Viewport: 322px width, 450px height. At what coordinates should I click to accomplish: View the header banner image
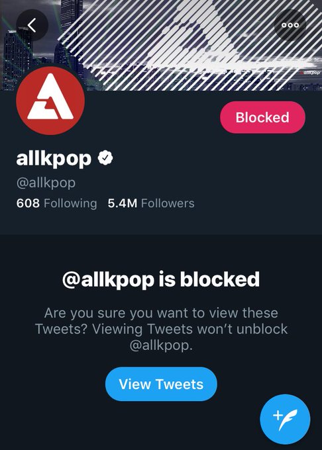[x=161, y=45]
